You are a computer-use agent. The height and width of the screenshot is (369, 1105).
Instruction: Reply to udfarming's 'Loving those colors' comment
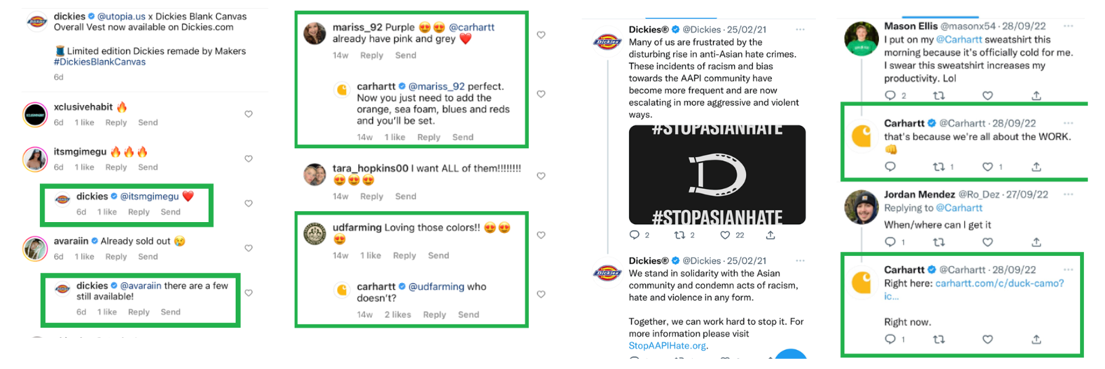[x=404, y=255]
